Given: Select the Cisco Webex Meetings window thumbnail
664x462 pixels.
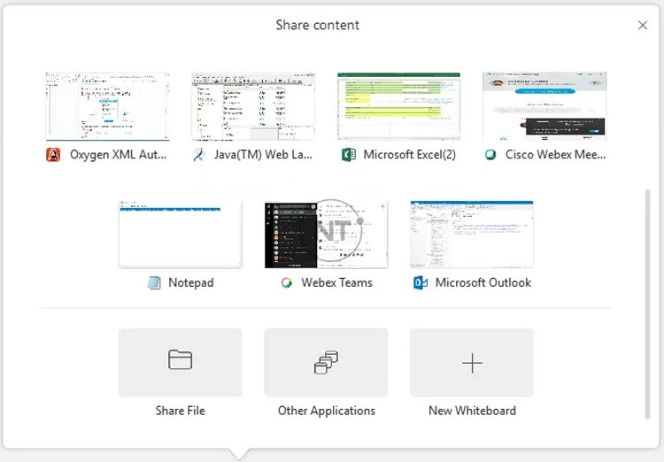Looking at the screenshot, I should pos(544,106).
